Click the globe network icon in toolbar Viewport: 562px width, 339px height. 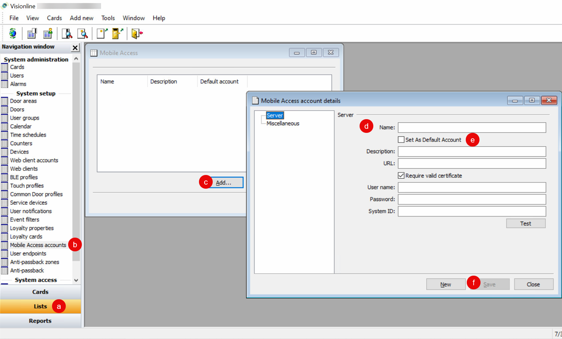click(x=12, y=33)
